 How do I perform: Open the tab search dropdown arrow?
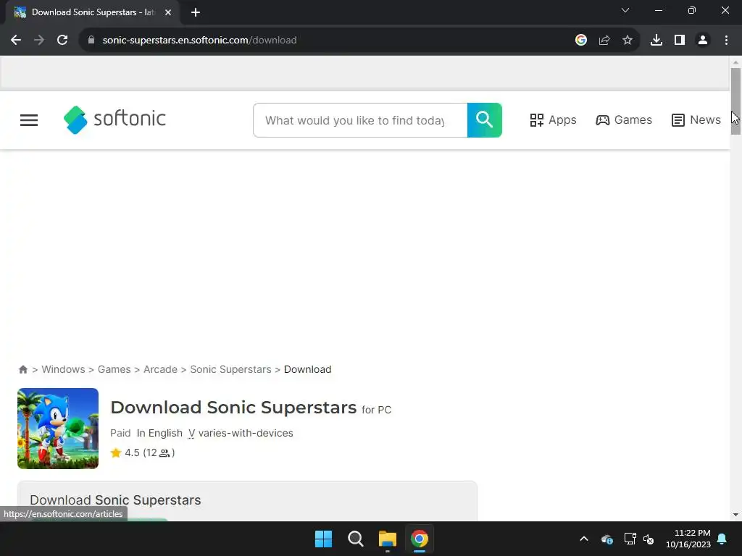click(x=625, y=10)
